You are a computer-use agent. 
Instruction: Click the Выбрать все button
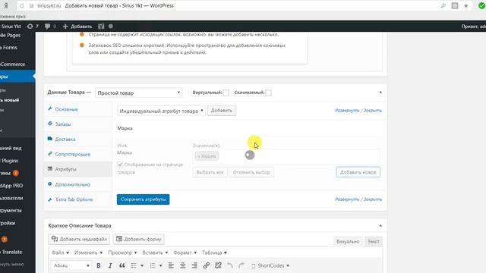(210, 172)
